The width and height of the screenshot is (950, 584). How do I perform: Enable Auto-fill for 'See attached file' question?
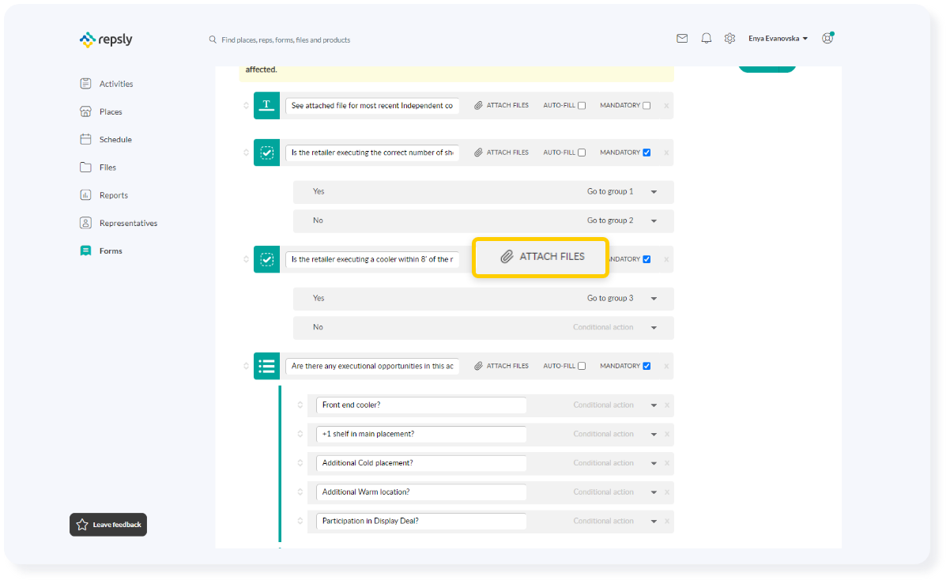(582, 106)
